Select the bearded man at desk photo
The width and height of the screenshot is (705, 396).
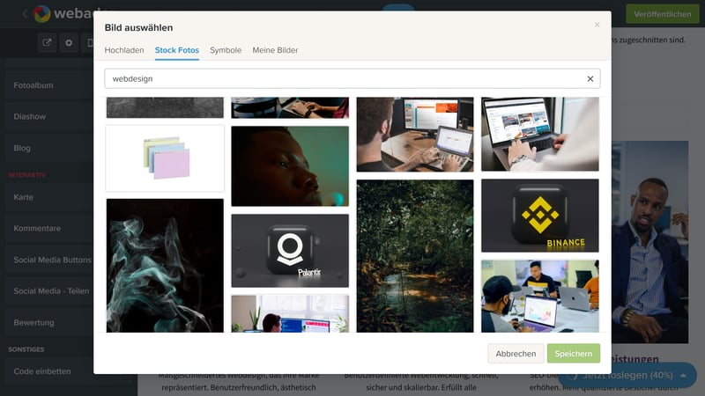coord(415,135)
